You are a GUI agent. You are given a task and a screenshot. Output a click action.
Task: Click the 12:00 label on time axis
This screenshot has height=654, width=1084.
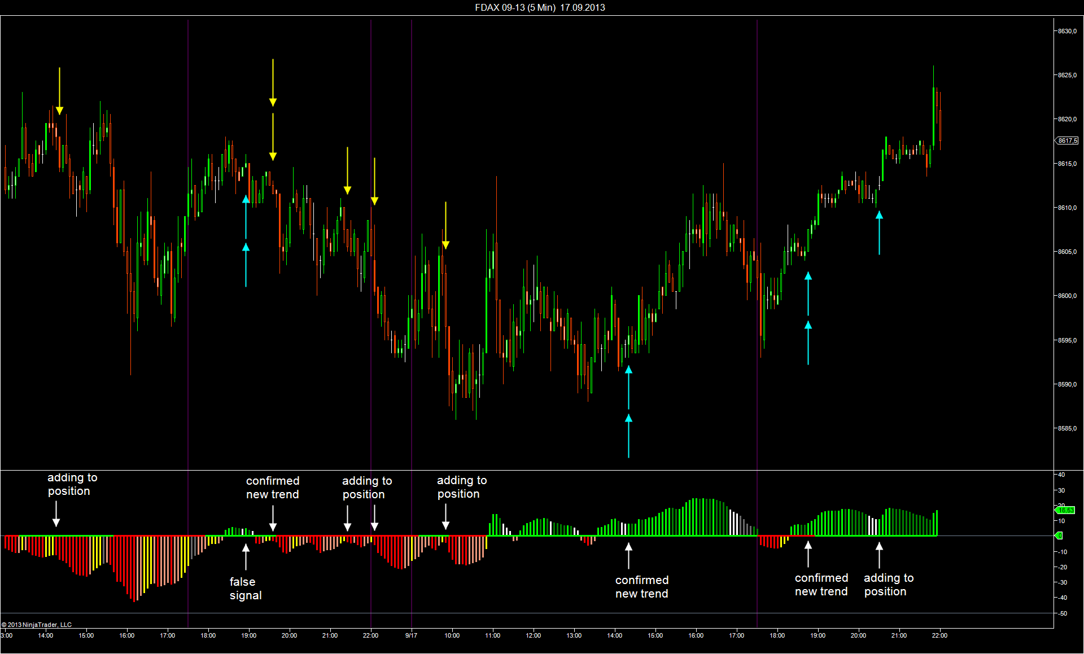coord(534,635)
